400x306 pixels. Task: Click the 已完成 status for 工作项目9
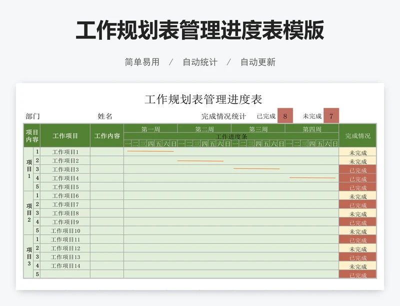click(357, 222)
